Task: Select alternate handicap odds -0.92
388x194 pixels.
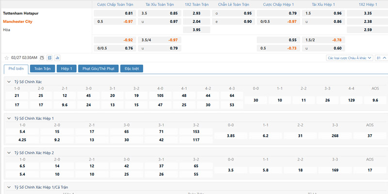Action: coord(115,40)
